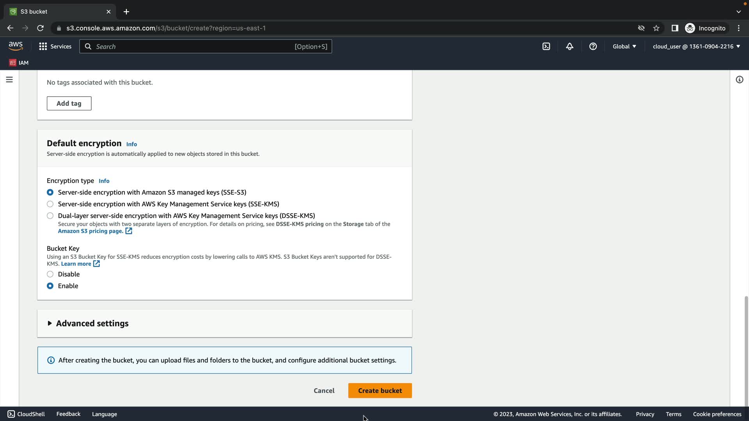Open Feedback in footer bar
749x421 pixels.
68,414
